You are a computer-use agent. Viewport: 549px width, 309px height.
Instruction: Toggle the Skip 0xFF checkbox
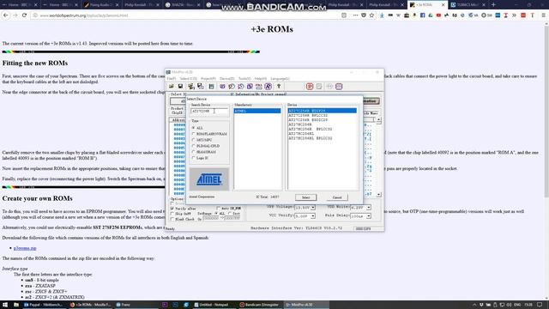172,214
